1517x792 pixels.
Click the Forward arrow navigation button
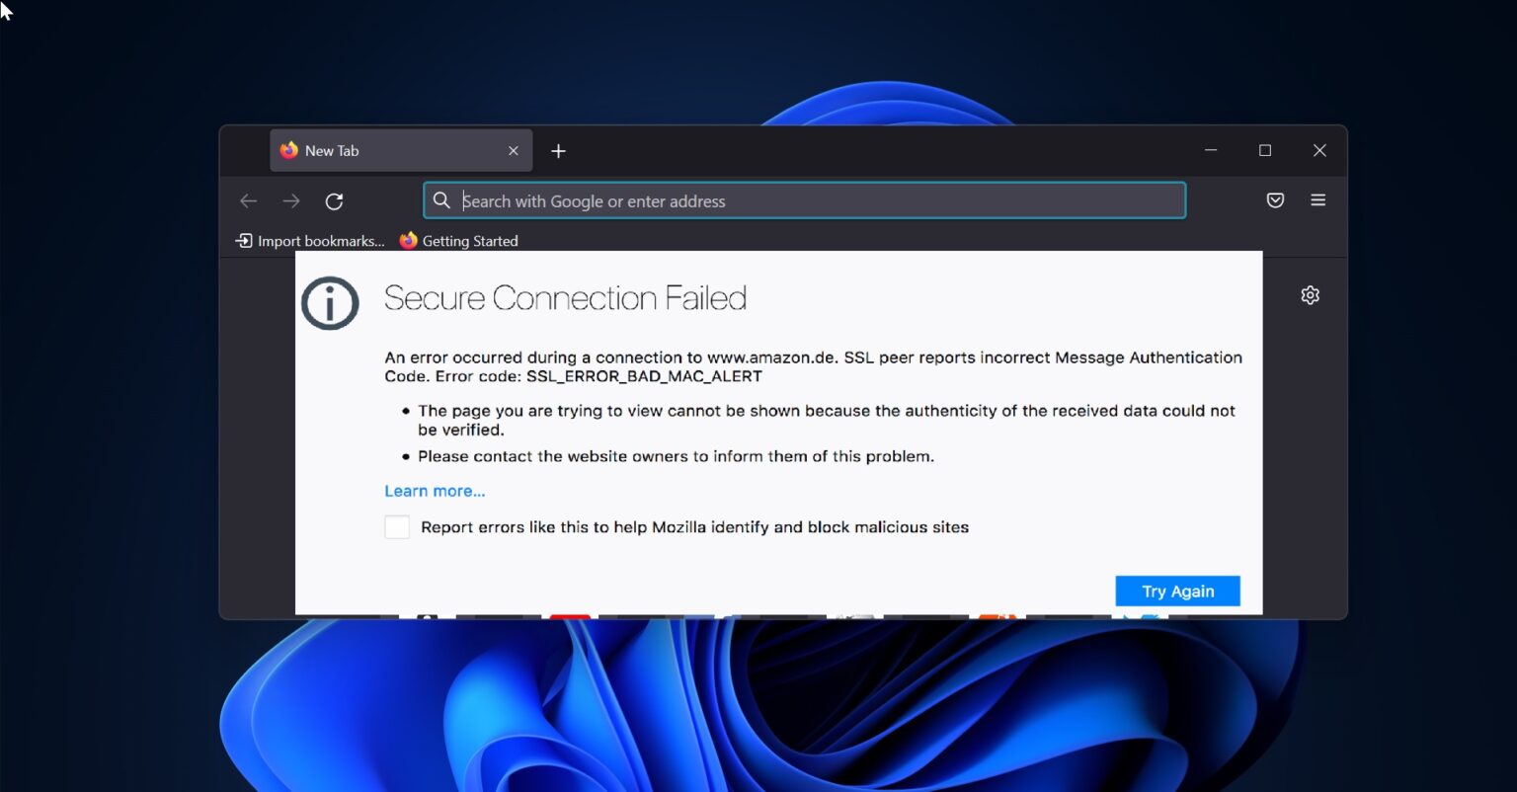(291, 201)
